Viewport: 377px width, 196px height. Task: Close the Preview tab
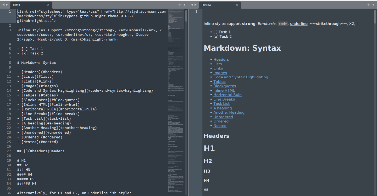(x=237, y=5)
